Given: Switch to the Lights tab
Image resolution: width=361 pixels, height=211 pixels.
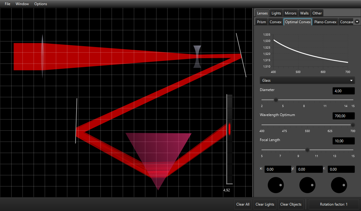Looking at the screenshot, I should click(x=276, y=13).
